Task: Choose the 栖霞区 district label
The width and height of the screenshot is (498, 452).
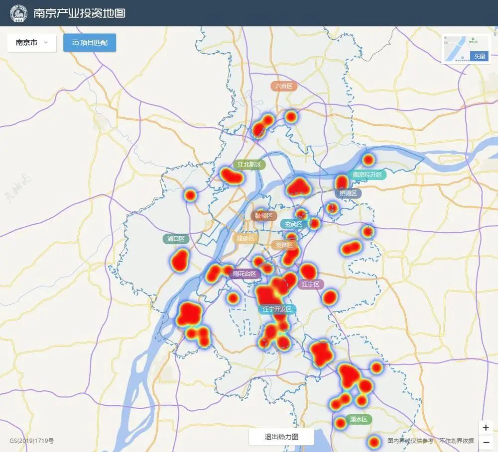Action: (x=348, y=193)
